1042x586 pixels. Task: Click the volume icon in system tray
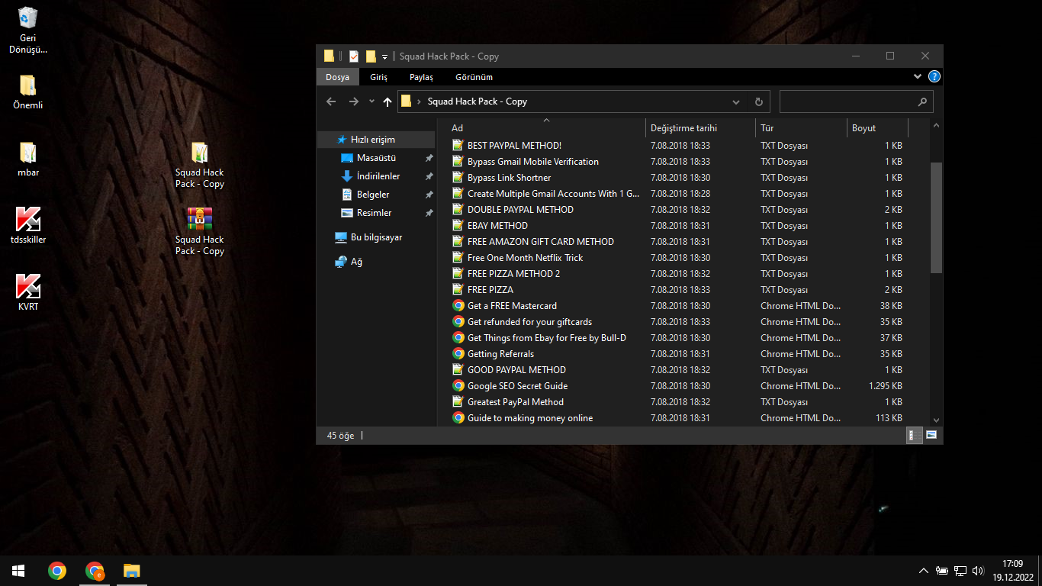[979, 571]
